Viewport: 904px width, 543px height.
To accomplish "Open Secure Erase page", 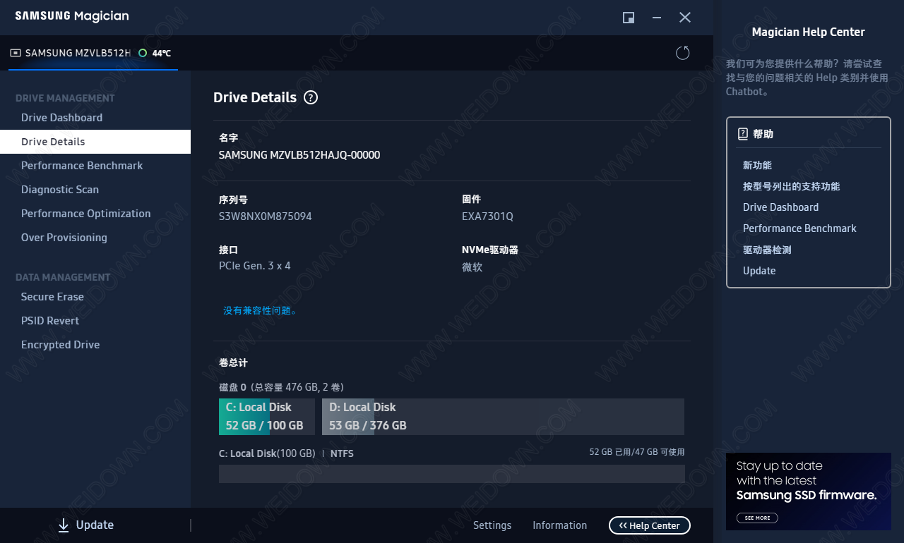I will 52,297.
